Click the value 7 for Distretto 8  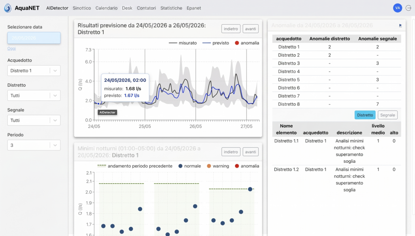click(377, 104)
